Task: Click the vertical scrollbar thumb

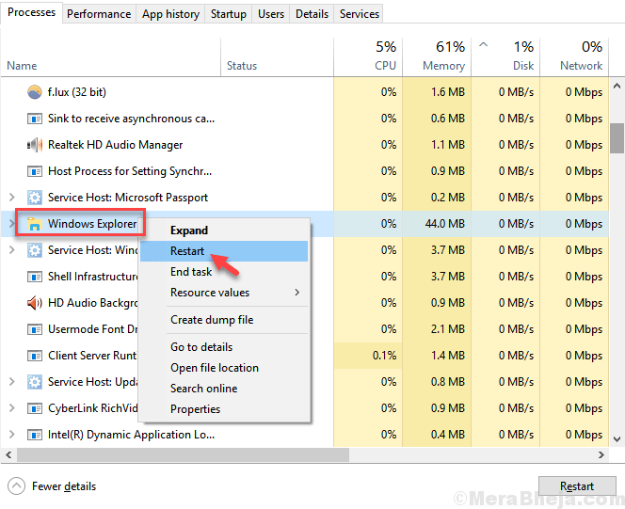Action: click(617, 138)
